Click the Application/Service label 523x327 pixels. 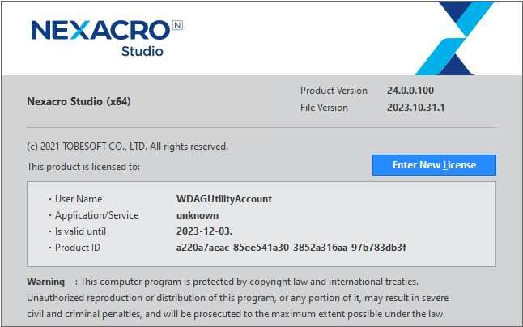[96, 215]
